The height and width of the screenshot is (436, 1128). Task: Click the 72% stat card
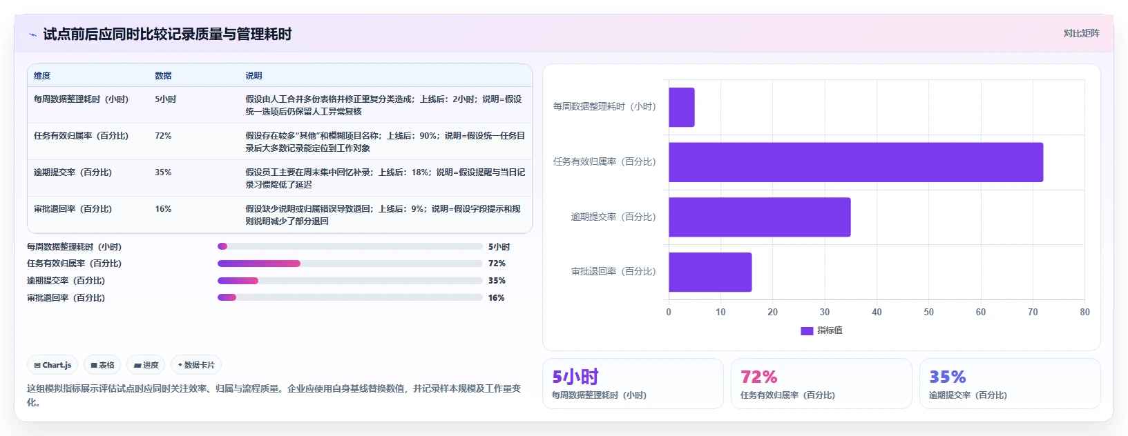(x=821, y=384)
